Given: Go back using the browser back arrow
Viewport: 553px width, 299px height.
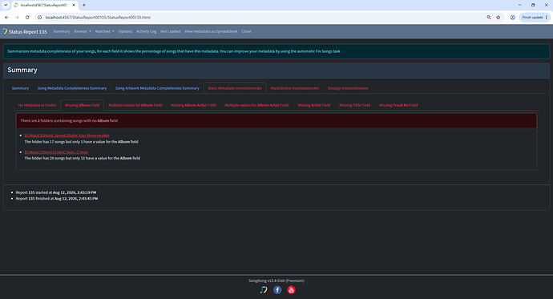Looking at the screenshot, I should [x=6, y=18].
